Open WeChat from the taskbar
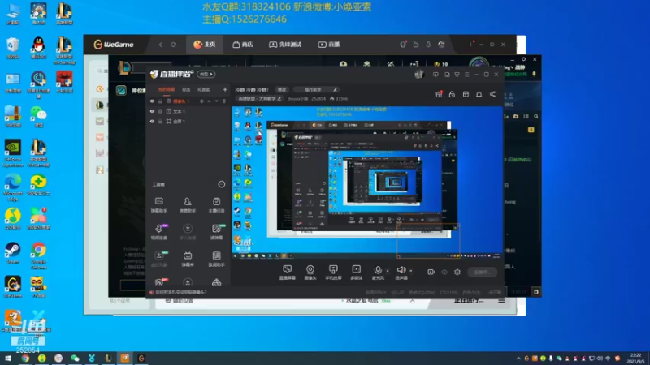 (75, 358)
